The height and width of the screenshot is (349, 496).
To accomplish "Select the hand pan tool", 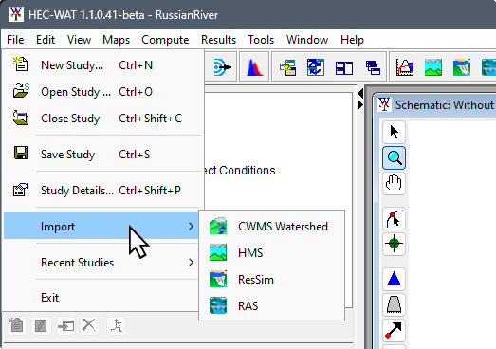I will tap(394, 183).
